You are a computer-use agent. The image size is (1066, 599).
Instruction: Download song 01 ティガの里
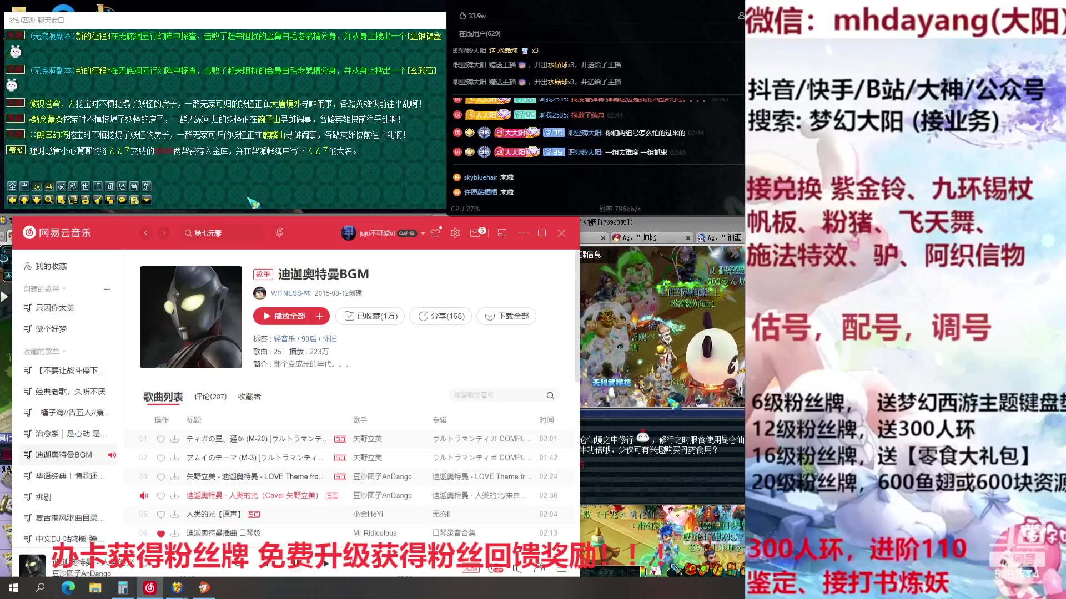coord(174,439)
